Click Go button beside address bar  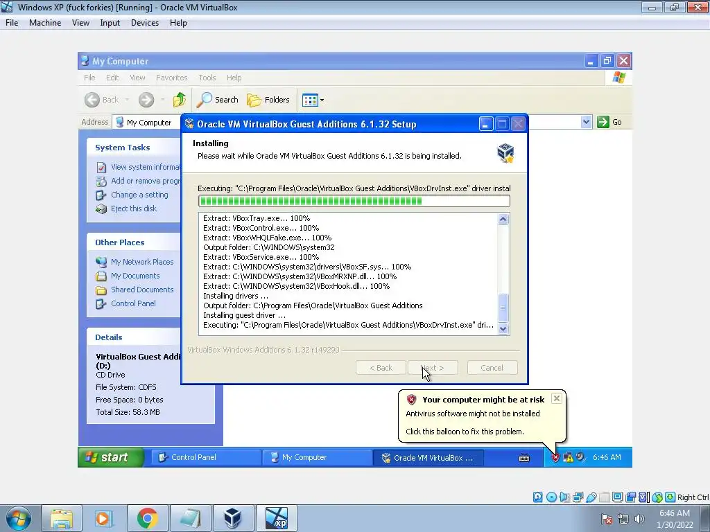coord(609,122)
